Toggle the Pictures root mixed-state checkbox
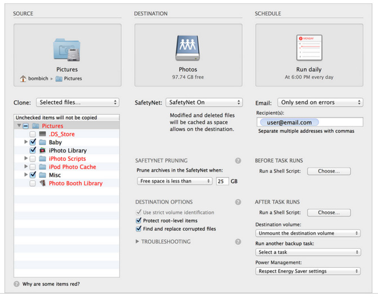Viewport: 378px width, 297px height. click(x=26, y=126)
